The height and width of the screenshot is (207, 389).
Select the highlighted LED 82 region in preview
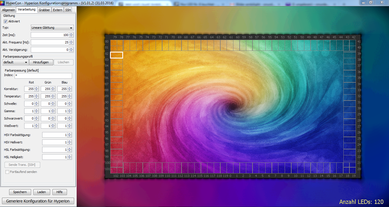tap(116, 55)
